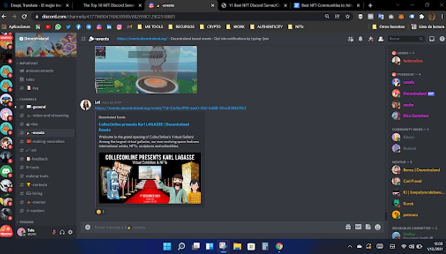Reload the page in Chrome
Screen dimensions: 446x254
coord(25,17)
